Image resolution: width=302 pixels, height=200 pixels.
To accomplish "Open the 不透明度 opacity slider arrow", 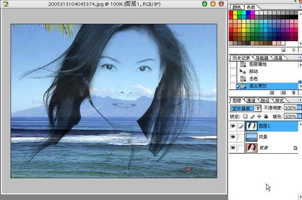I will [299, 108].
